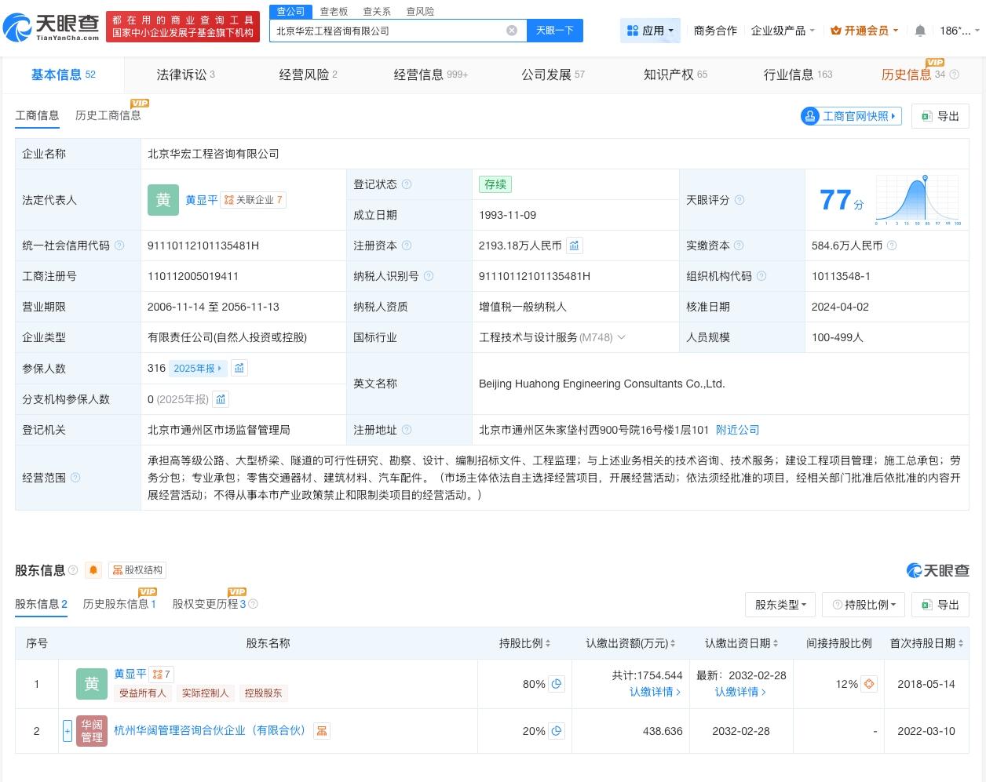The width and height of the screenshot is (986, 782).
Task: Expand 企业级产品 dropdown
Action: pyautogui.click(x=783, y=31)
